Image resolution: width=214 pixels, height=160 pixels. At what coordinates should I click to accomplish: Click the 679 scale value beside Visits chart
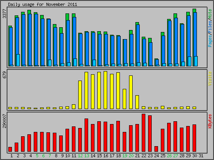point(4,75)
